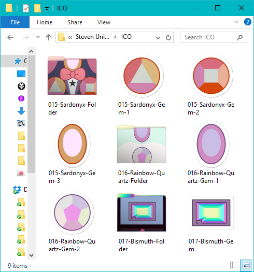This screenshot has width=254, height=272.
Task: Open the soccer ball item in navigation pane
Action: (x=21, y=86)
